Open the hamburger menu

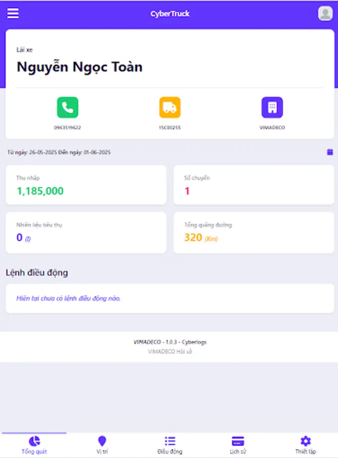pyautogui.click(x=13, y=13)
